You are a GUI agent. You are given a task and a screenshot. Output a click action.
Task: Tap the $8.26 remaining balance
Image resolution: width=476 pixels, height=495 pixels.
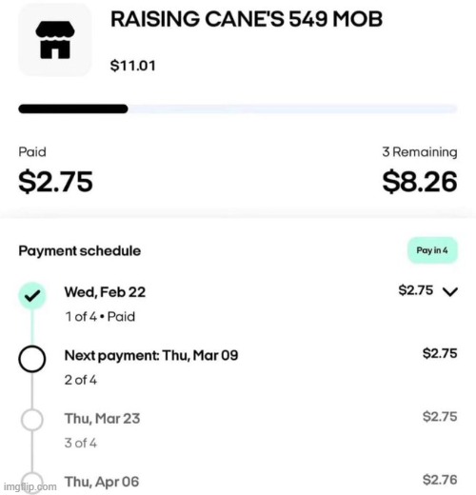pos(420,182)
